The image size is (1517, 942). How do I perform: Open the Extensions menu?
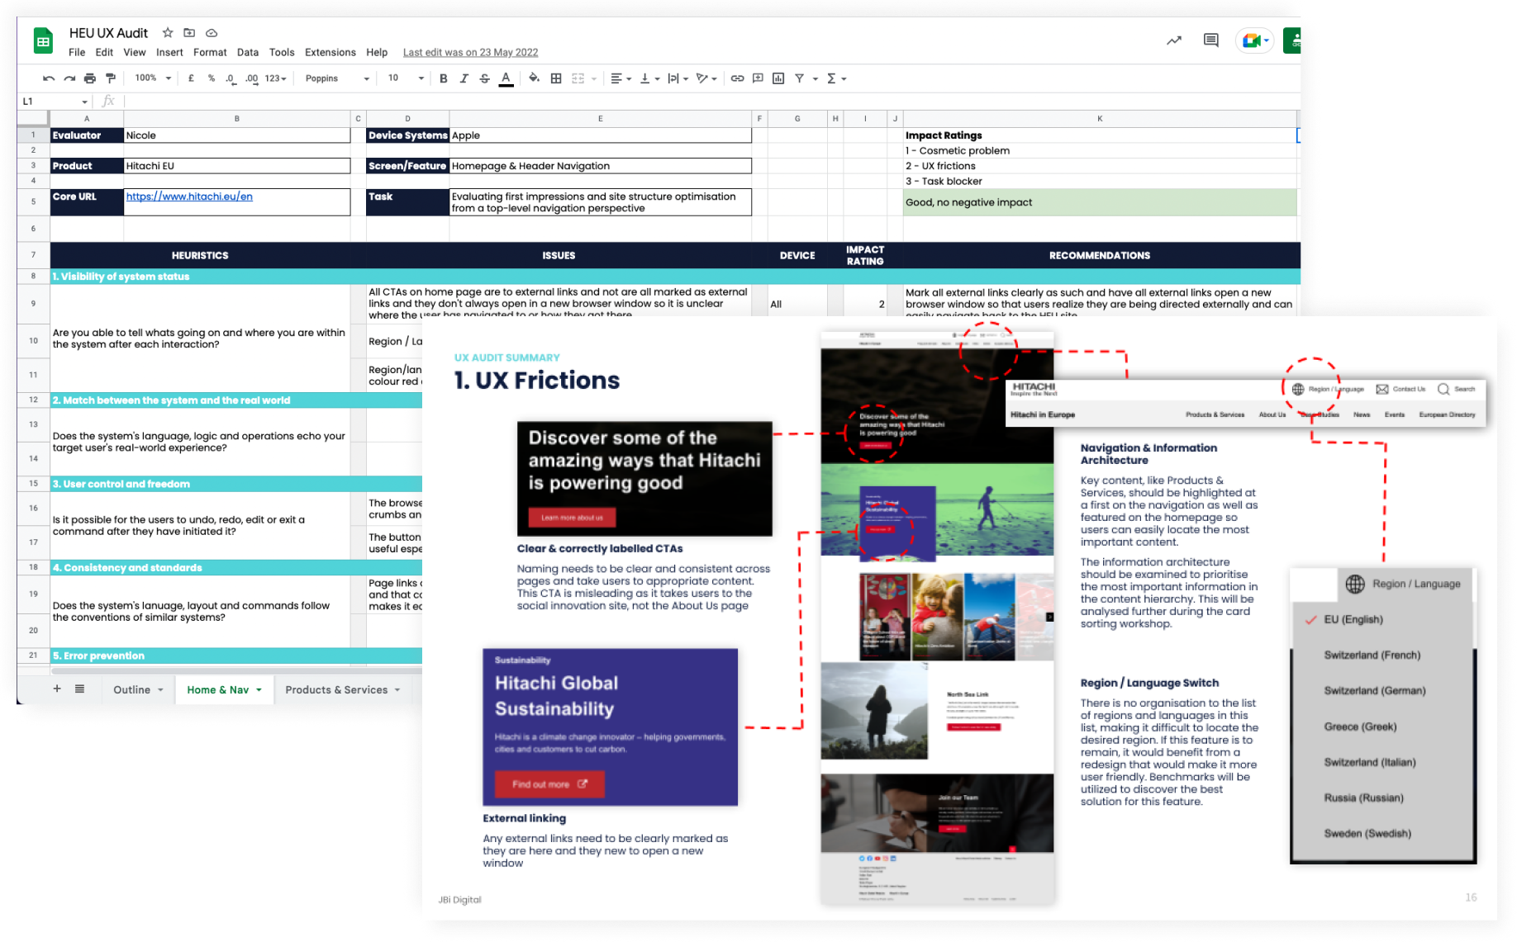point(331,52)
